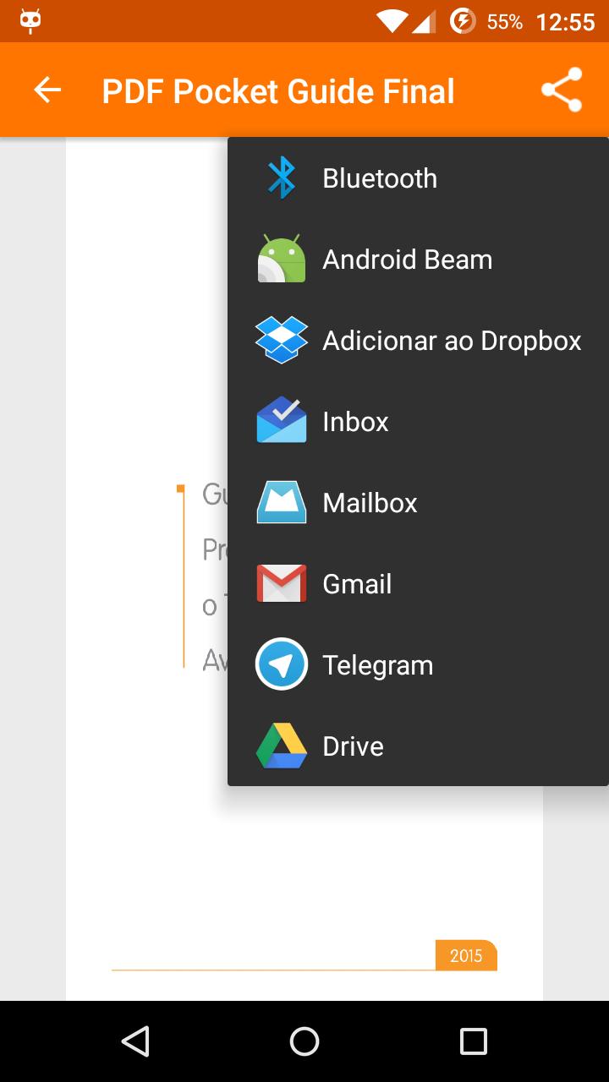609x1082 pixels.
Task: Tap the 12:55 clock
Action: click(x=566, y=22)
